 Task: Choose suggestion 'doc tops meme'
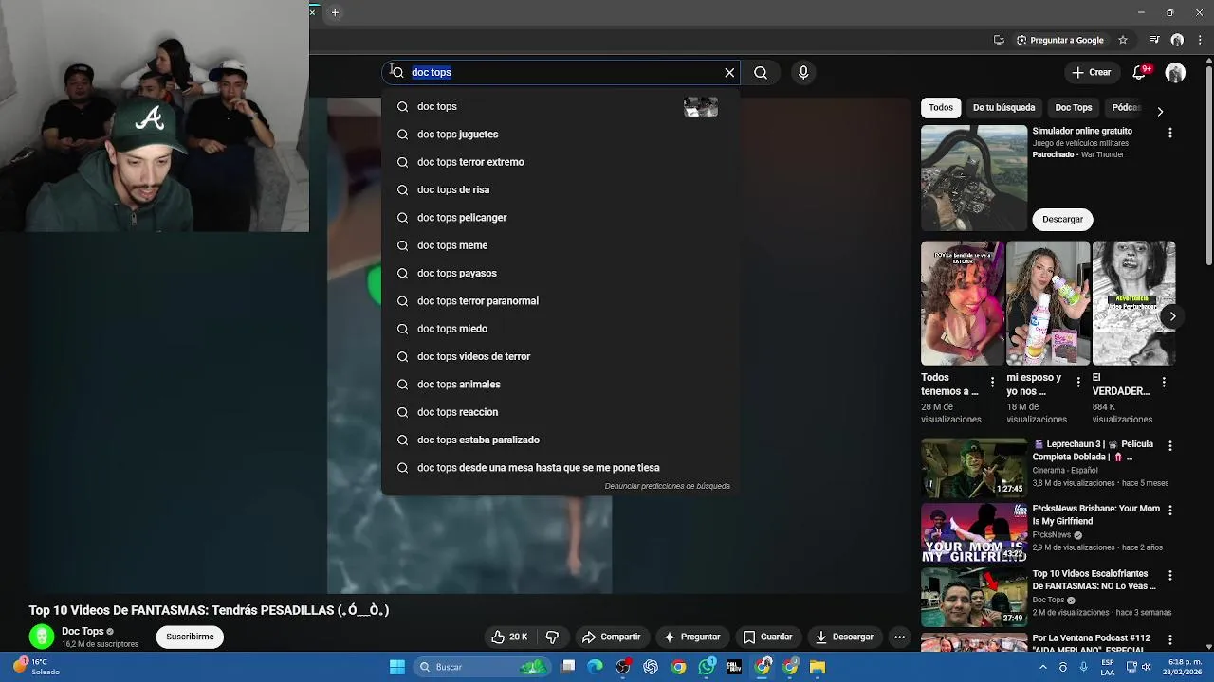tap(561, 245)
